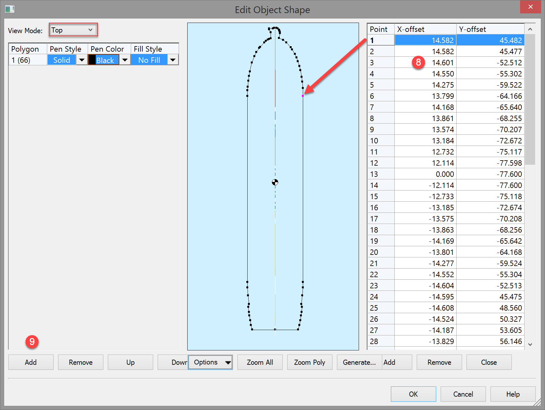This screenshot has width=545, height=410.
Task: Click the Generate... button
Action: 359,362
